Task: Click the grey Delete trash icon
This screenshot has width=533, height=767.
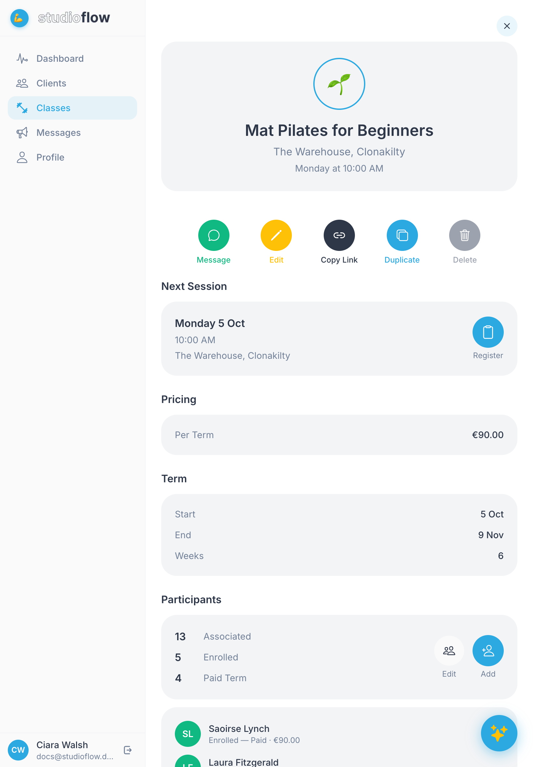Action: (464, 235)
